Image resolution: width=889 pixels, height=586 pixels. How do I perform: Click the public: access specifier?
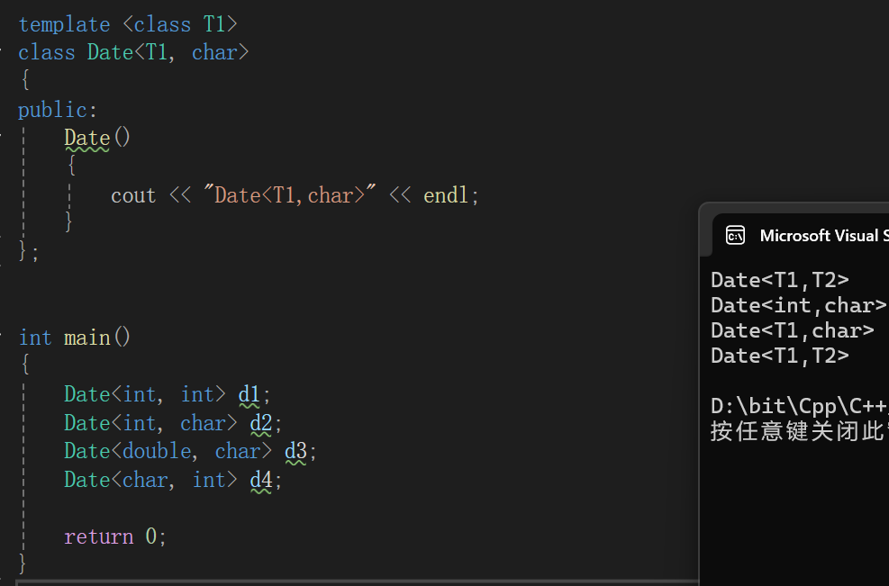pyautogui.click(x=58, y=110)
